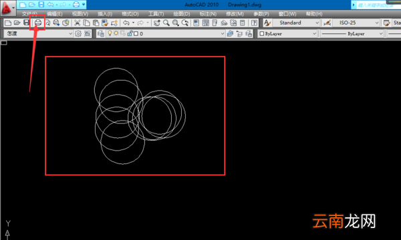Open the 视图(V) menu
The image size is (401, 240).
click(x=80, y=14)
